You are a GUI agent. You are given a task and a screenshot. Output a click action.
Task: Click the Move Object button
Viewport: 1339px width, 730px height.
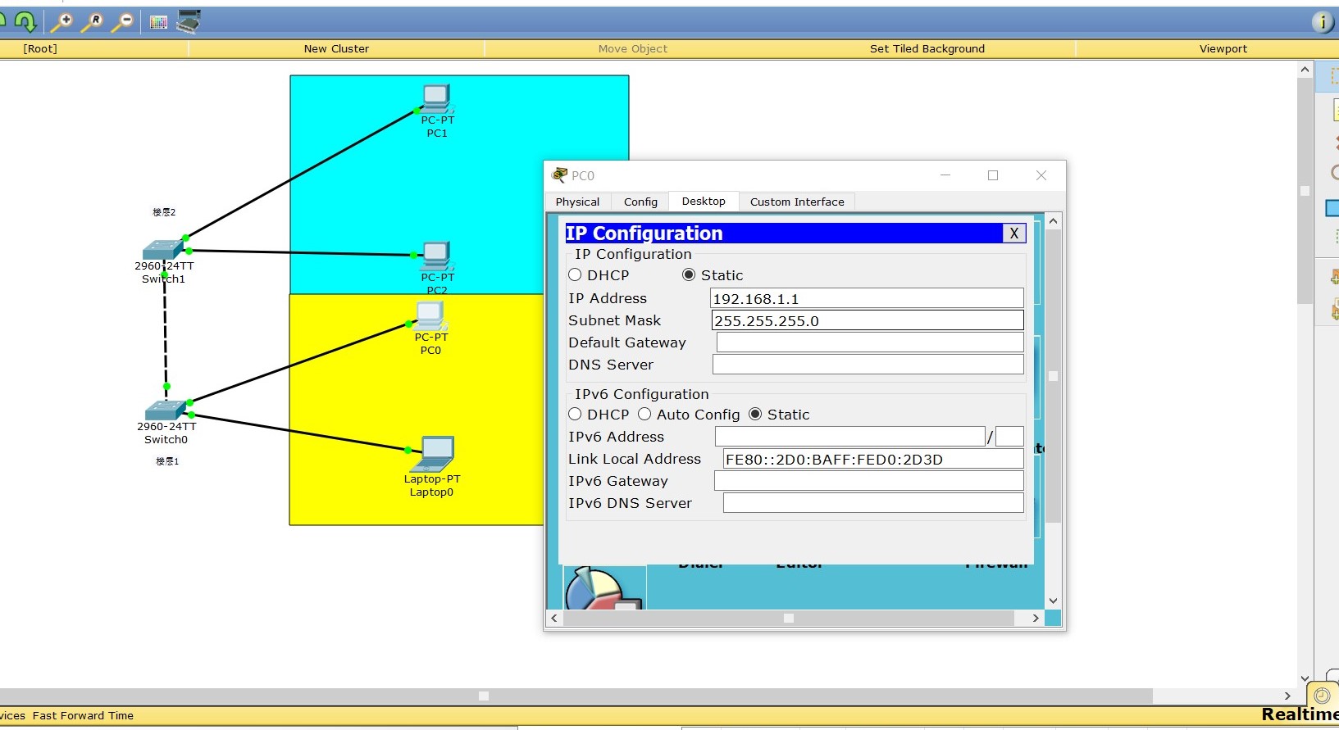pyautogui.click(x=633, y=48)
